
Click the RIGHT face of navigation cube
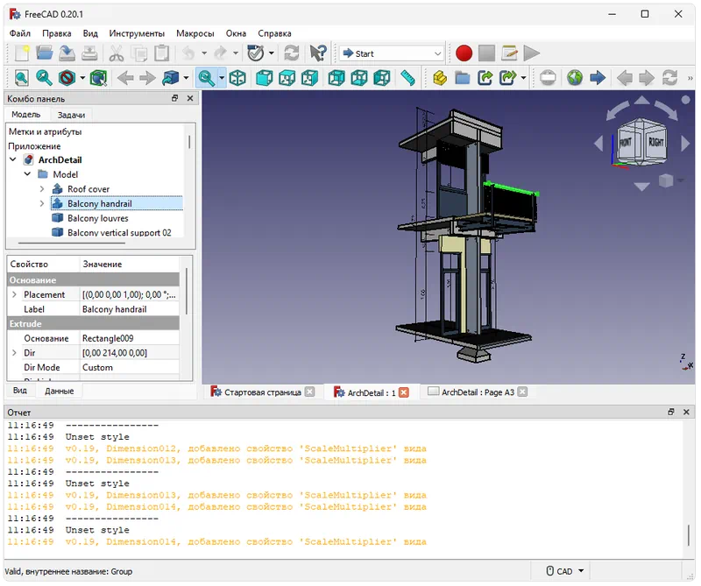pyautogui.click(x=655, y=143)
